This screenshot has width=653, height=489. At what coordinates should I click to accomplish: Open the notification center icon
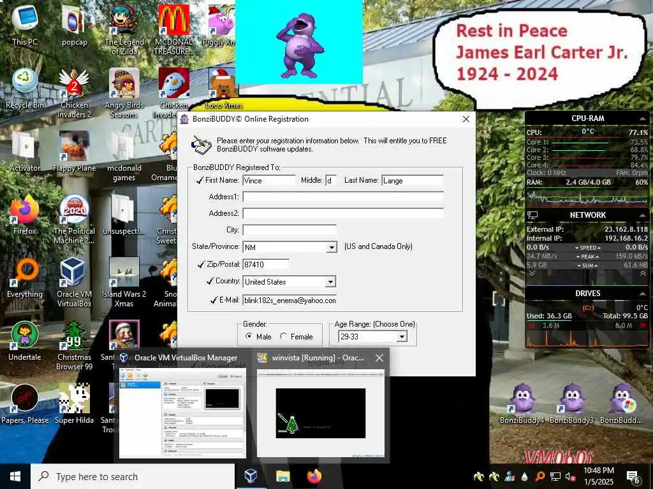pyautogui.click(x=633, y=477)
